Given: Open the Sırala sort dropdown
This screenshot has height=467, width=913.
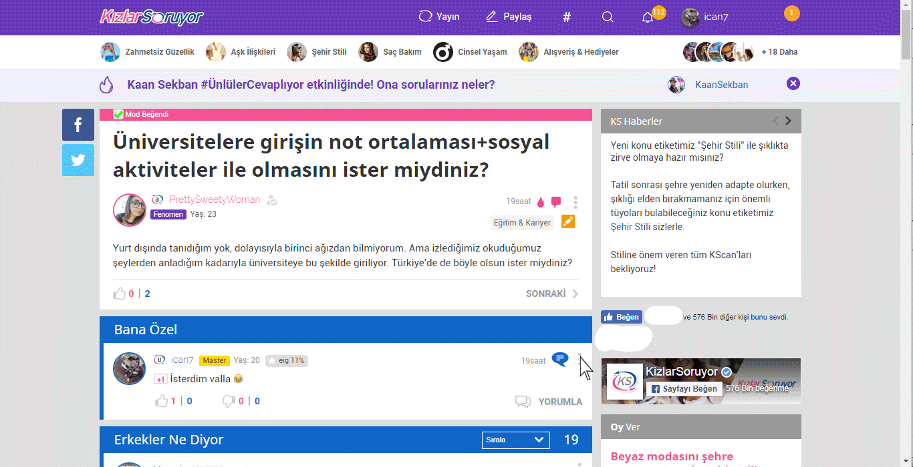Looking at the screenshot, I should point(516,440).
